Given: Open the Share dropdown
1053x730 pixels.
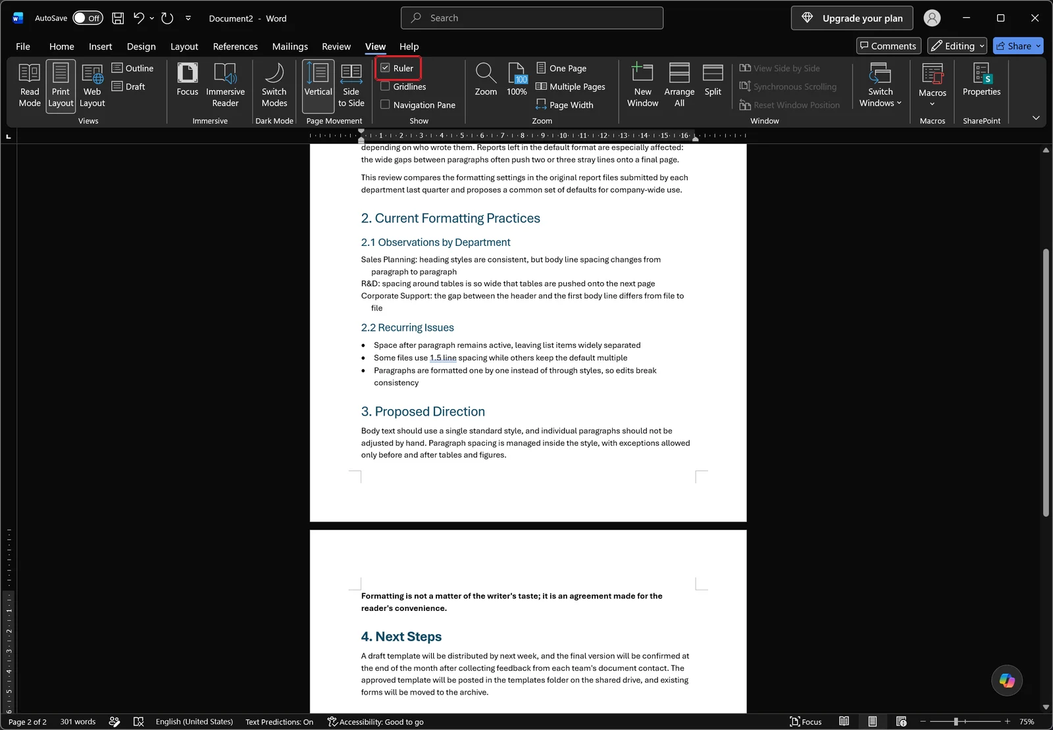Looking at the screenshot, I should pos(1018,46).
